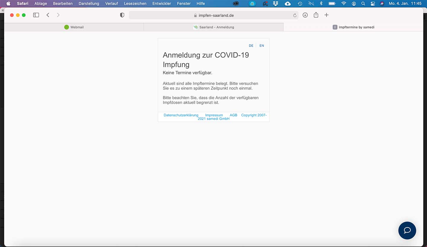This screenshot has width=427, height=247.
Task: Go forward with the forward arrow
Action: (x=58, y=15)
